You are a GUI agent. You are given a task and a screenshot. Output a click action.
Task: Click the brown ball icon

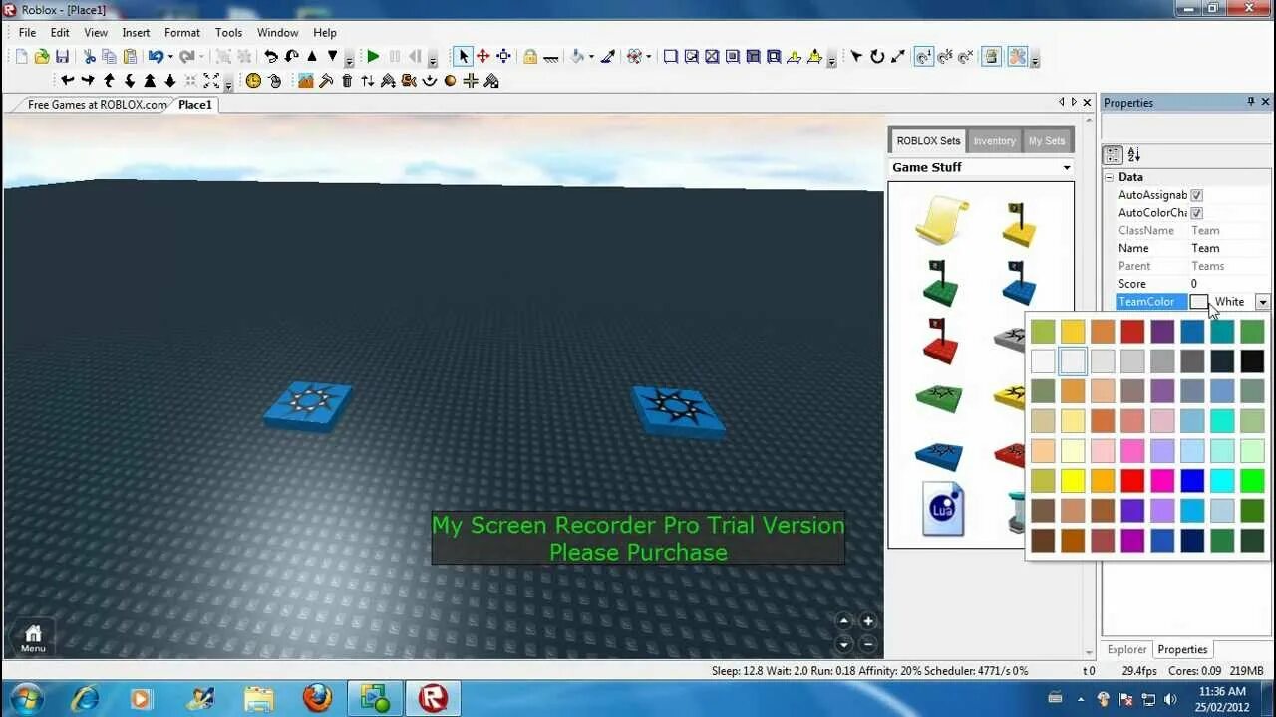point(450,81)
